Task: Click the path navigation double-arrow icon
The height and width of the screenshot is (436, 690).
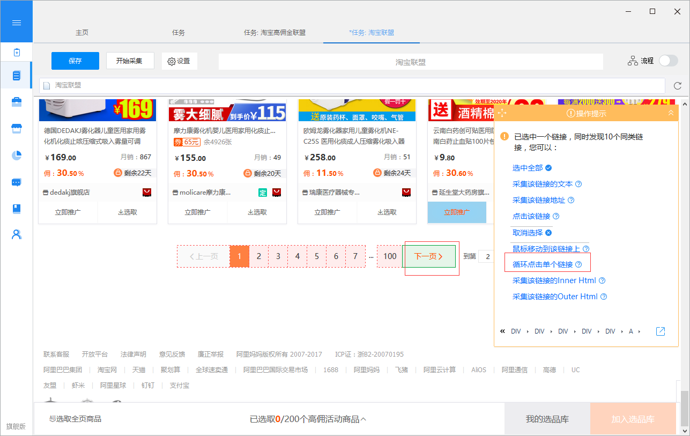Action: coord(502,331)
